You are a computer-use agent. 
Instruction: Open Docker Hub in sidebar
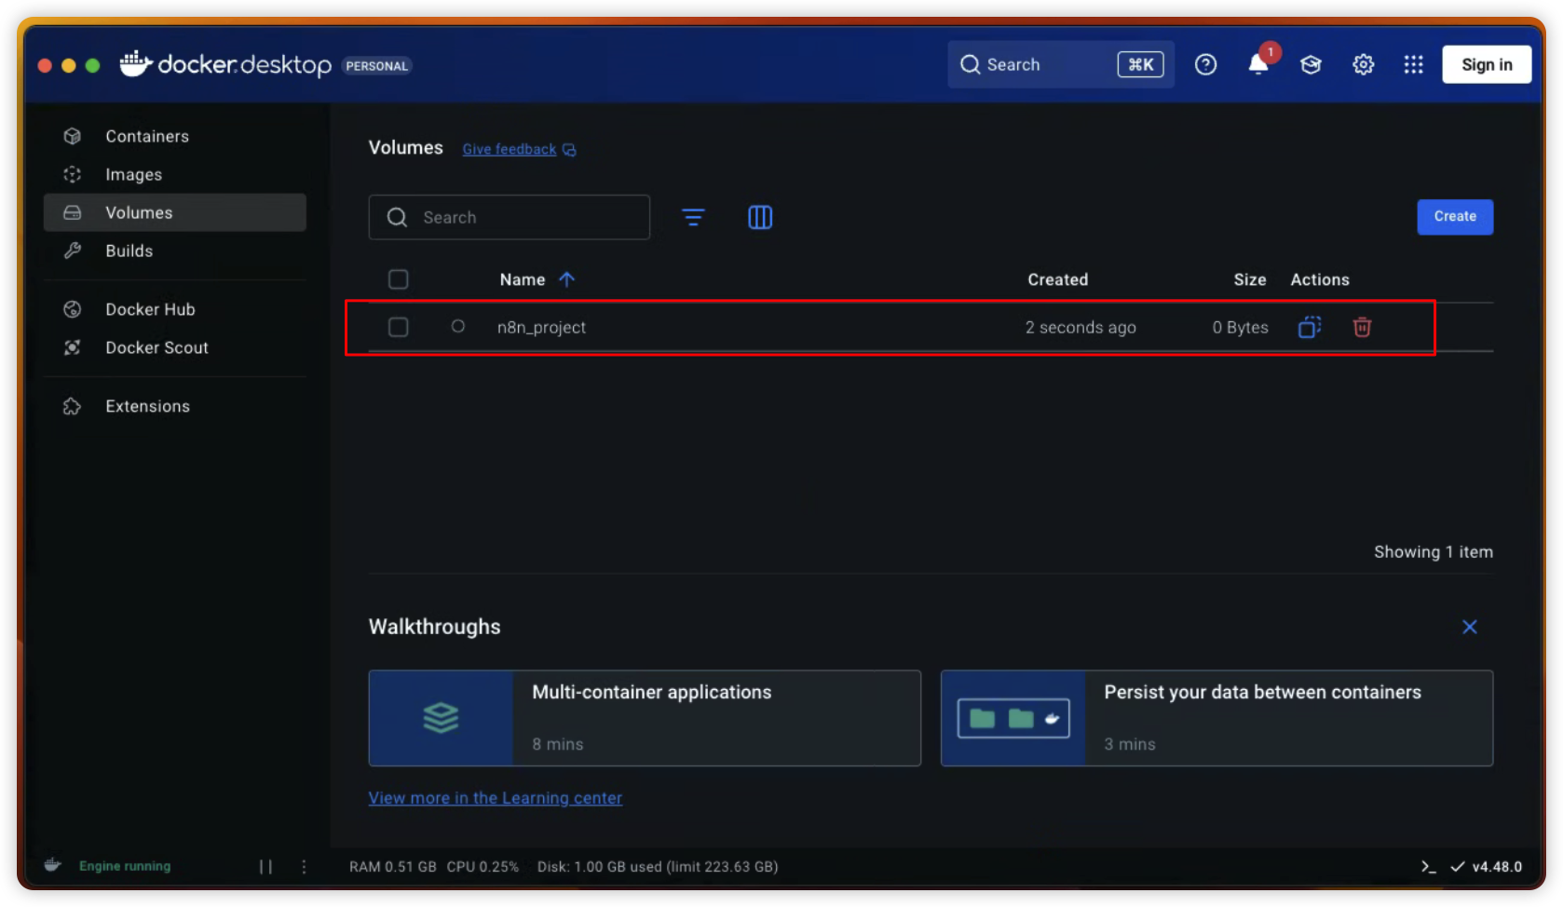(175, 309)
